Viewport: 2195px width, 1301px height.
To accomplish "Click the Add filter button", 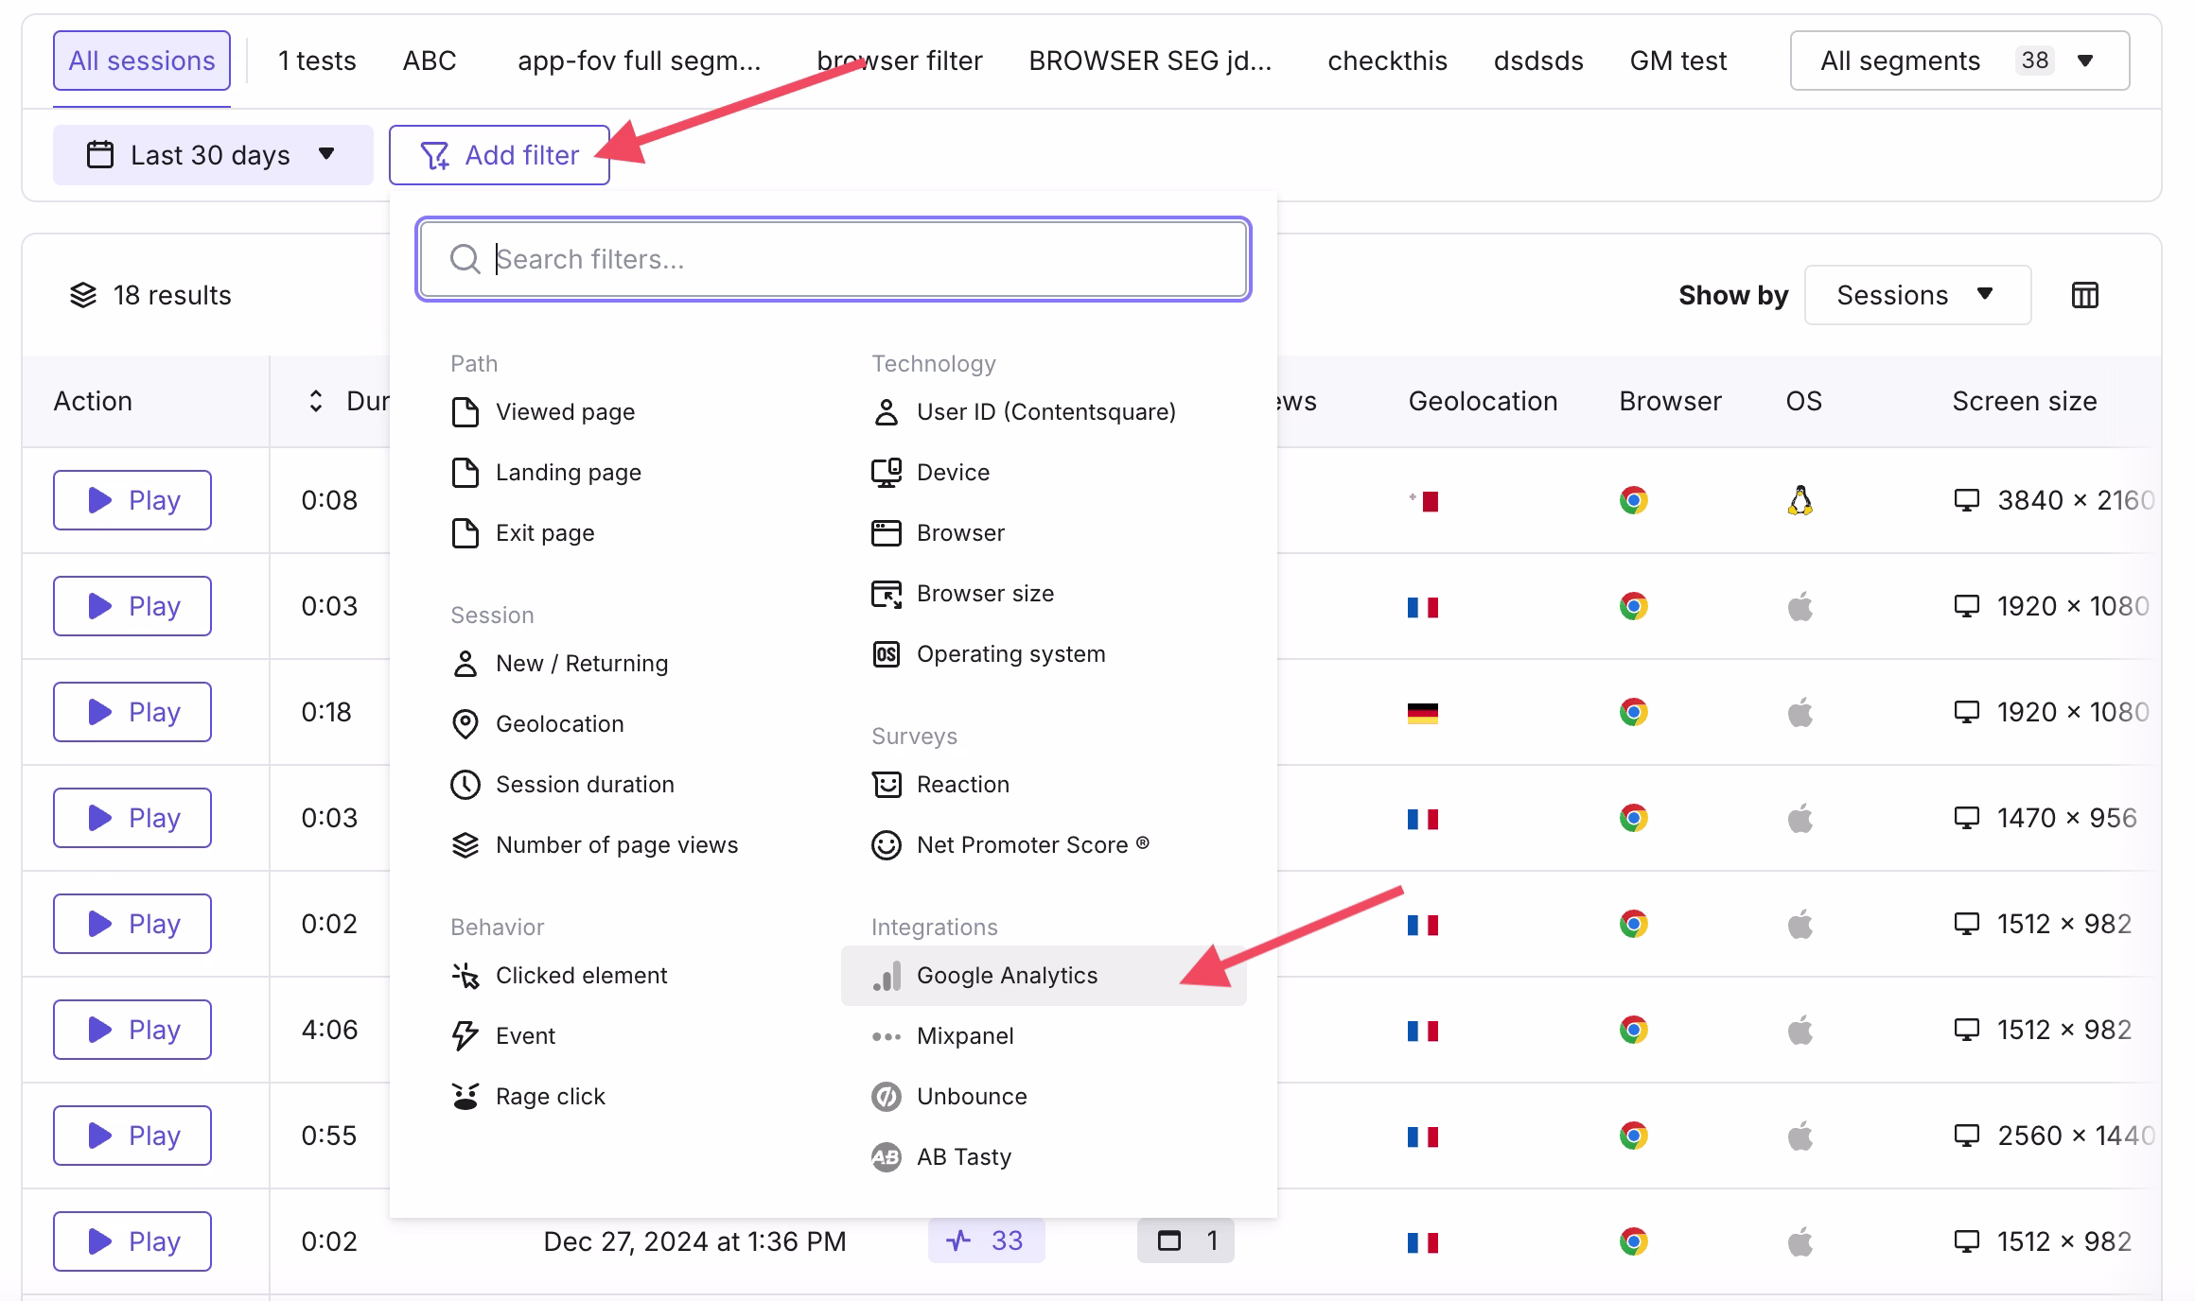I will pos(500,155).
